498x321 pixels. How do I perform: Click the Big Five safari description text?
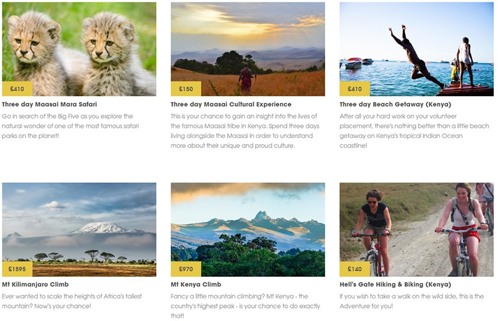68,126
